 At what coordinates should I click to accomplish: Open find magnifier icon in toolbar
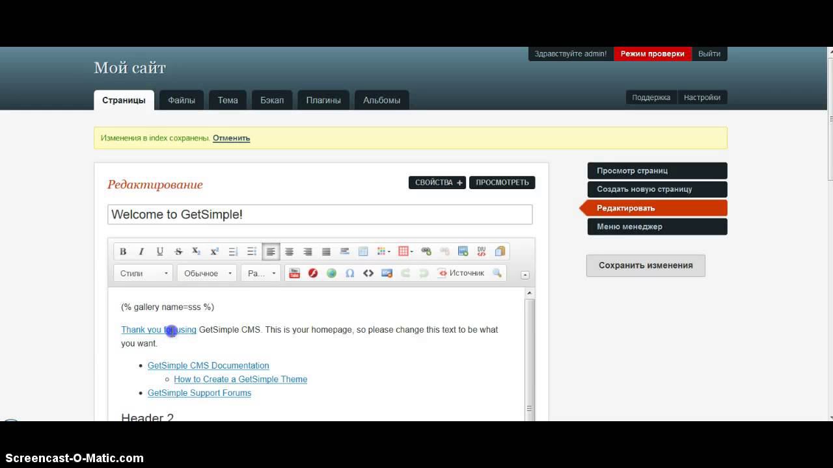497,274
